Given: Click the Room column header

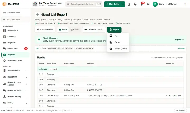Looking at the screenshot, I should tap(41, 64).
